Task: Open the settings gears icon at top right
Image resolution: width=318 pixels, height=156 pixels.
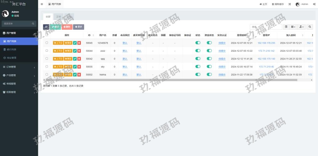Action: coord(314,4)
